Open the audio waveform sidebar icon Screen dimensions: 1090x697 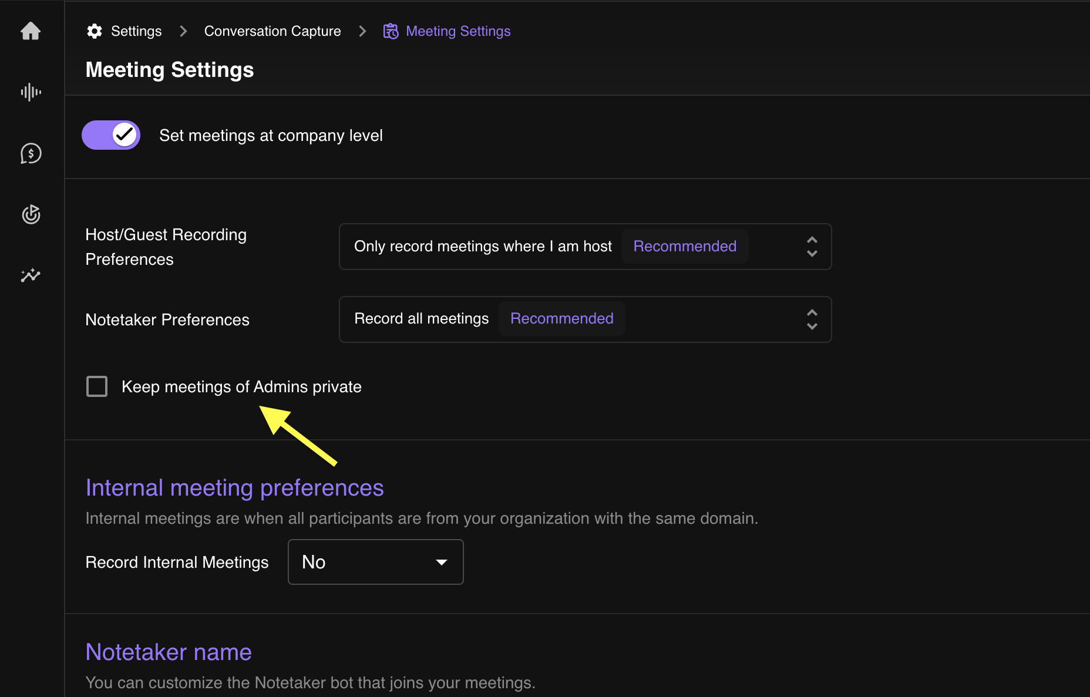click(x=31, y=92)
